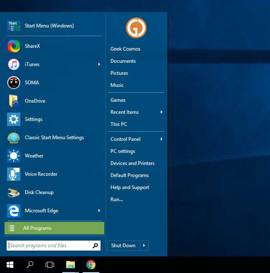Viewport: 270px width, 273px height.
Task: Open Control Panel label
Action: (x=125, y=139)
